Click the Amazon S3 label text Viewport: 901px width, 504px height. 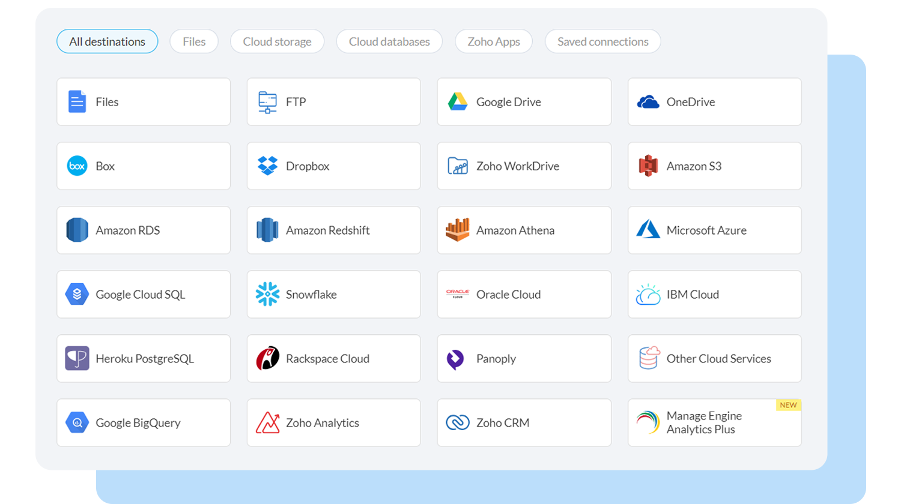tap(694, 166)
